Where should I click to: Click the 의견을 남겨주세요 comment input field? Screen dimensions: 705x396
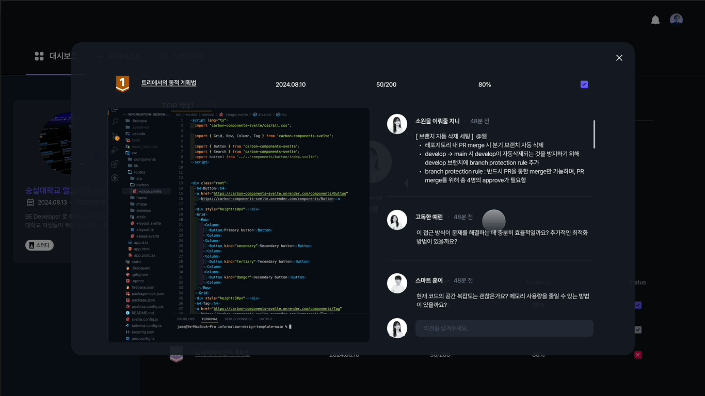click(x=504, y=328)
